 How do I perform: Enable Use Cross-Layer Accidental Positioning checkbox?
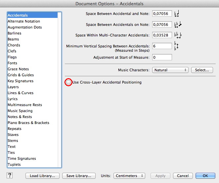68,82
